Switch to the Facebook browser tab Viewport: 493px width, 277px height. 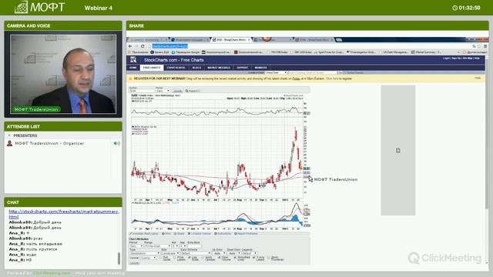[x=272, y=39]
